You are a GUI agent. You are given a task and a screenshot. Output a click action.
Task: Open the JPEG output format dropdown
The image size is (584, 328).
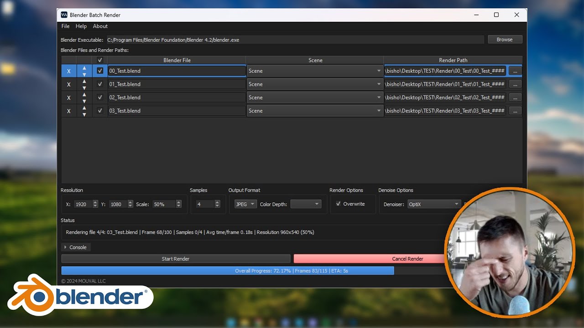(245, 204)
